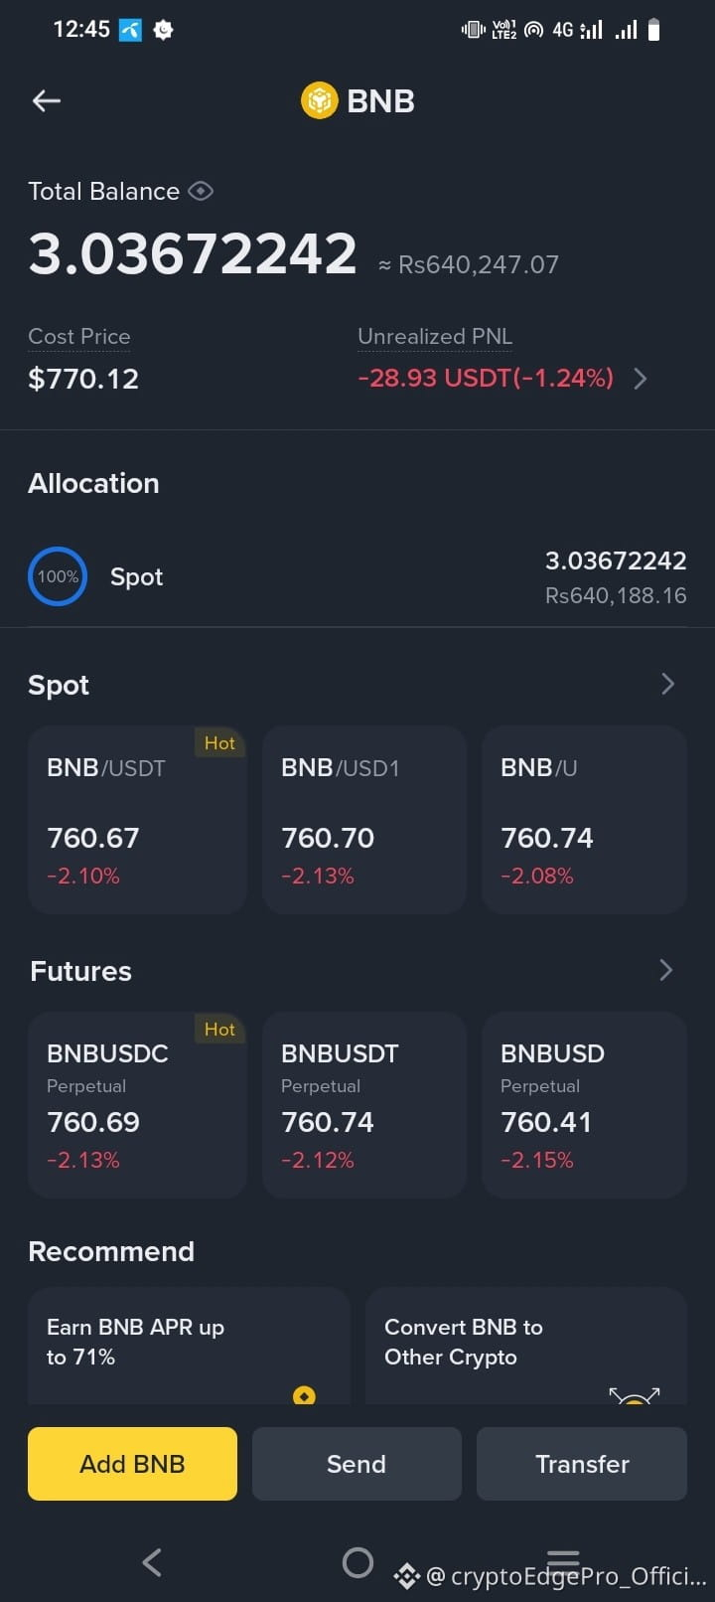Open BNBUSDC Perpetual futures card

pos(137,1105)
